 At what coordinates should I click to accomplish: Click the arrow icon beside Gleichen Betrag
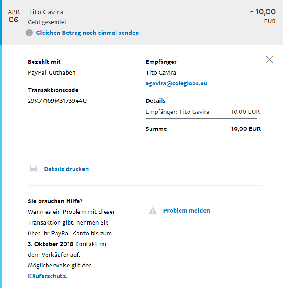tap(29, 33)
